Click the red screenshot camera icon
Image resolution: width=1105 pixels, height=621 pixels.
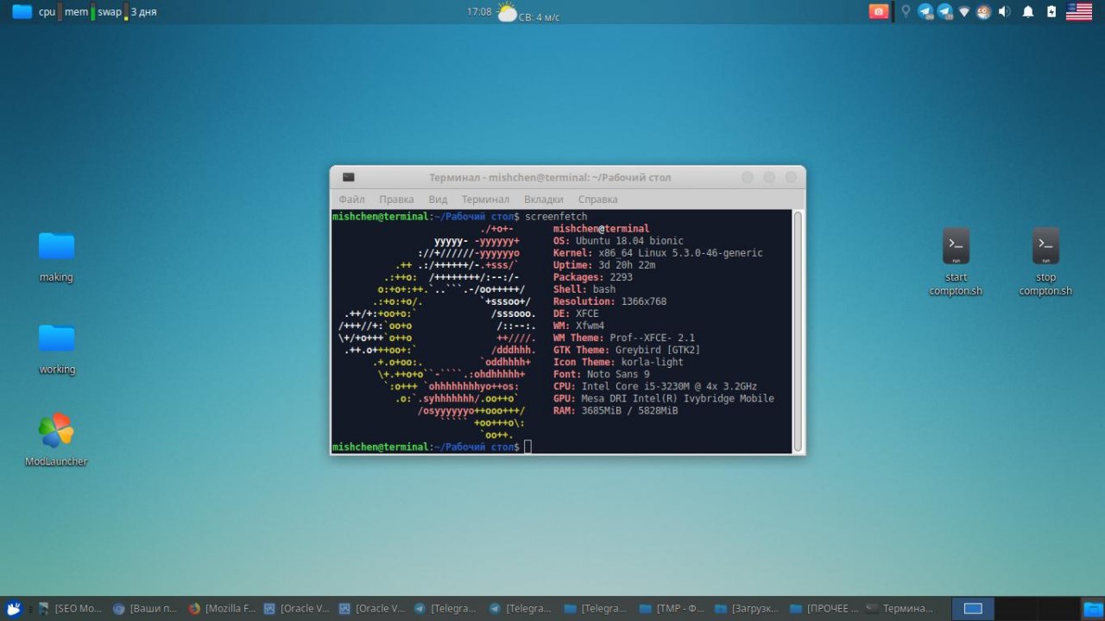[x=879, y=12]
